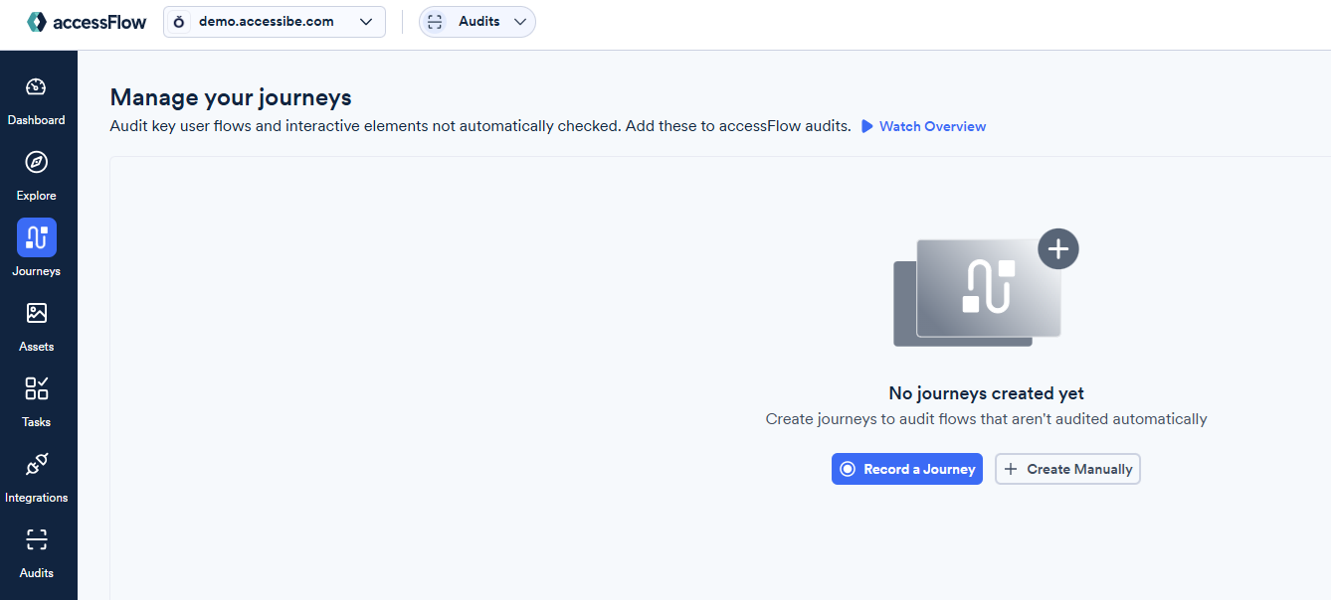The height and width of the screenshot is (600, 1331).
Task: Click the plus icon in Create Manually
Action: coord(1011,469)
